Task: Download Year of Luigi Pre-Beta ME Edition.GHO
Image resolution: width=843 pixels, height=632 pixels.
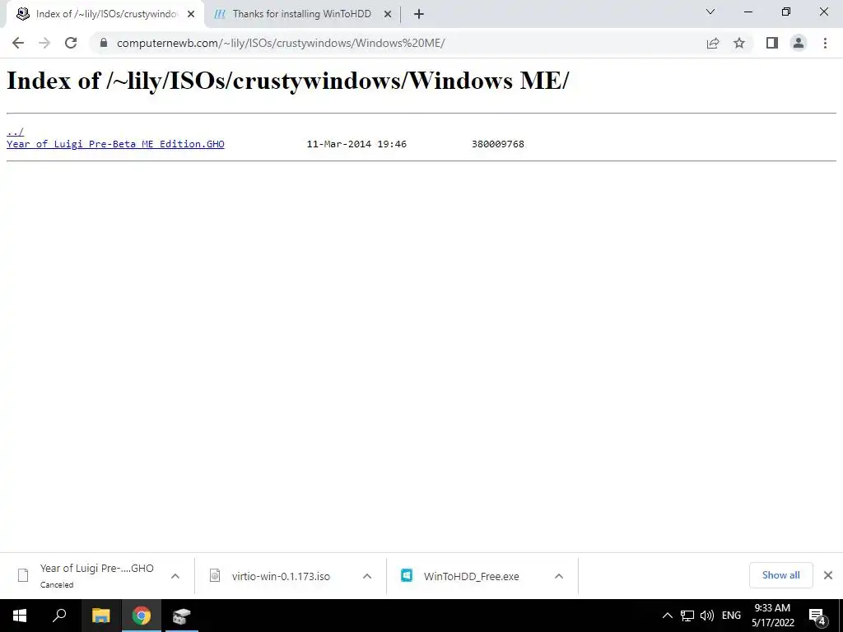Action: (x=115, y=144)
